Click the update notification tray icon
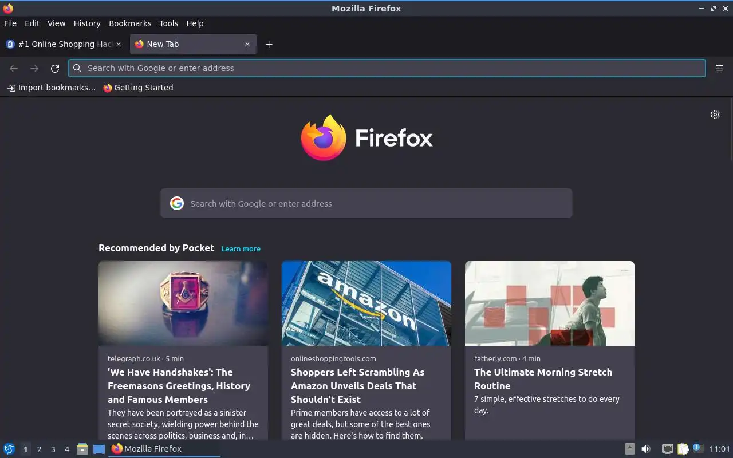Image resolution: width=733 pixels, height=458 pixels. coord(697,448)
